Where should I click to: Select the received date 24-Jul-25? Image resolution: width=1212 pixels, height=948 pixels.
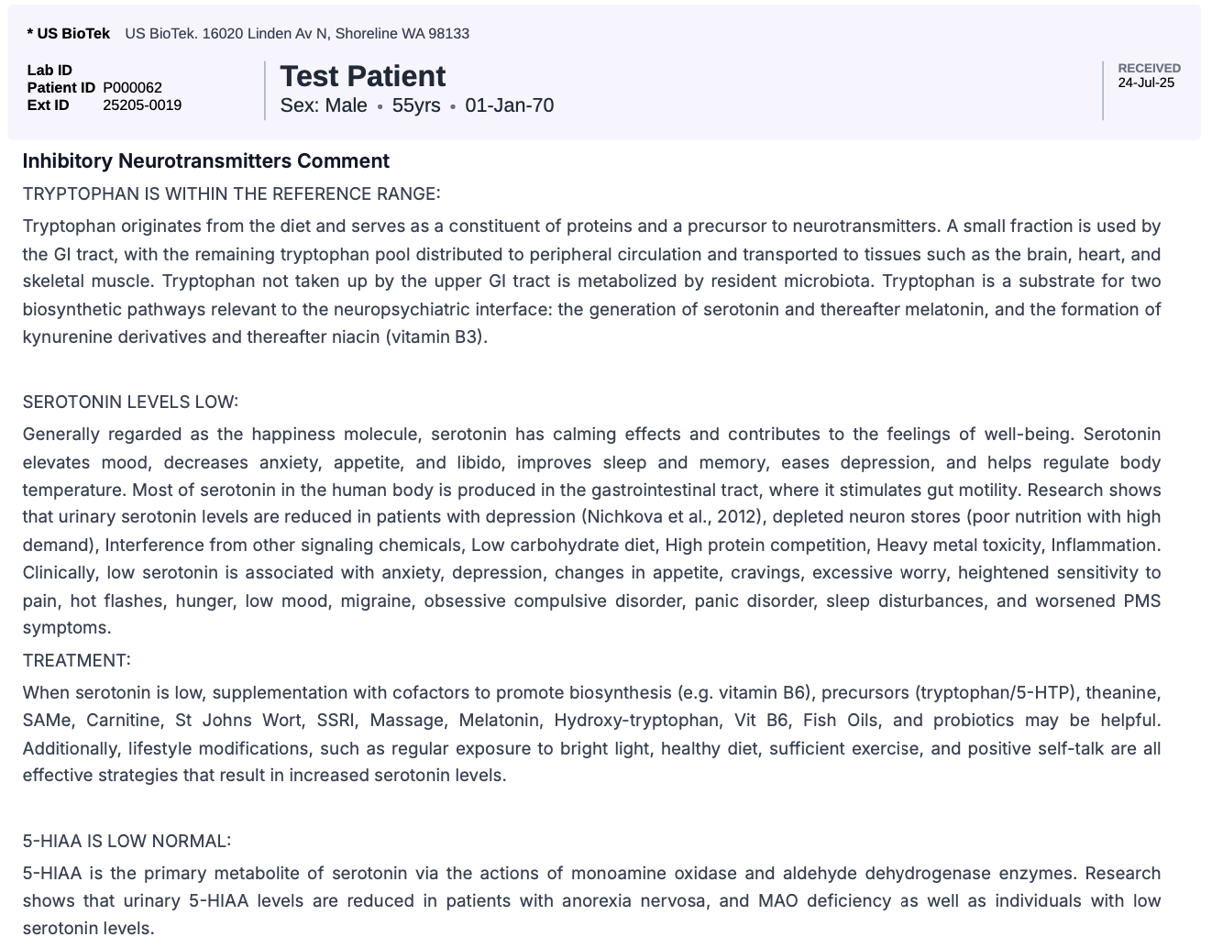pos(1145,83)
